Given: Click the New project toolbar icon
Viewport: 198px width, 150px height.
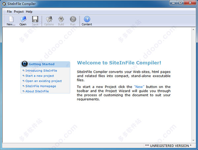Looking at the screenshot, I should pos(11,19).
